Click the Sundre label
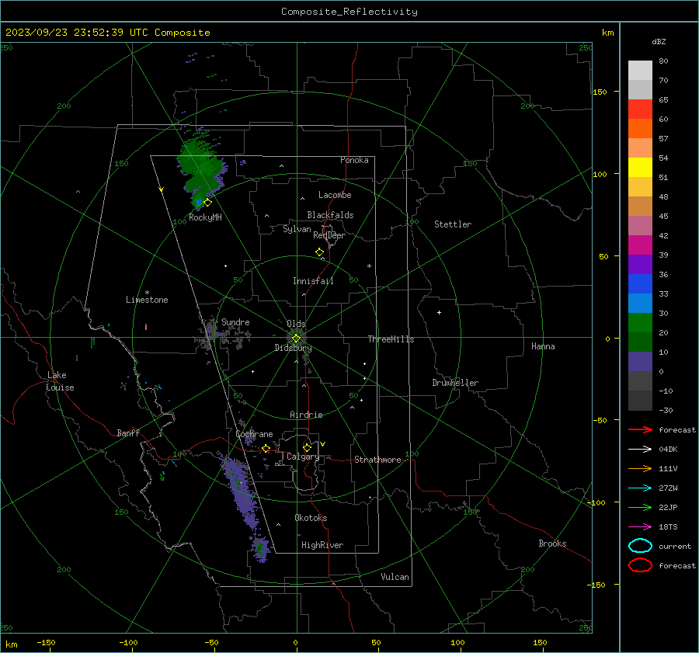Screen dimensions: 699x653 click(x=235, y=322)
